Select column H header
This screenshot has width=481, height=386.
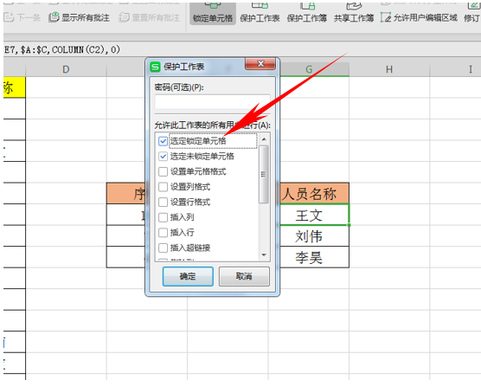389,69
